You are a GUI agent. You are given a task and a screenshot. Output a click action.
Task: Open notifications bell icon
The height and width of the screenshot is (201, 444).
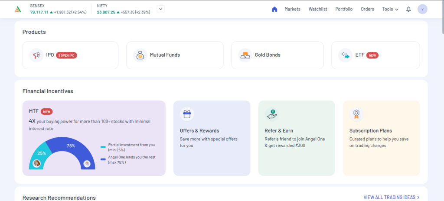(x=408, y=10)
